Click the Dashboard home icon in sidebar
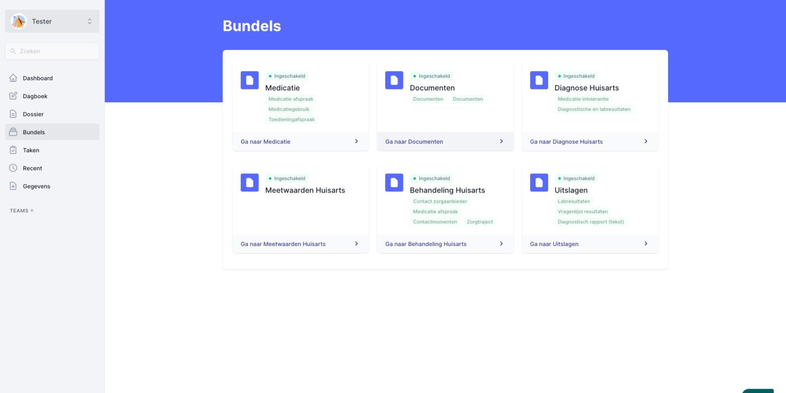 coord(13,78)
